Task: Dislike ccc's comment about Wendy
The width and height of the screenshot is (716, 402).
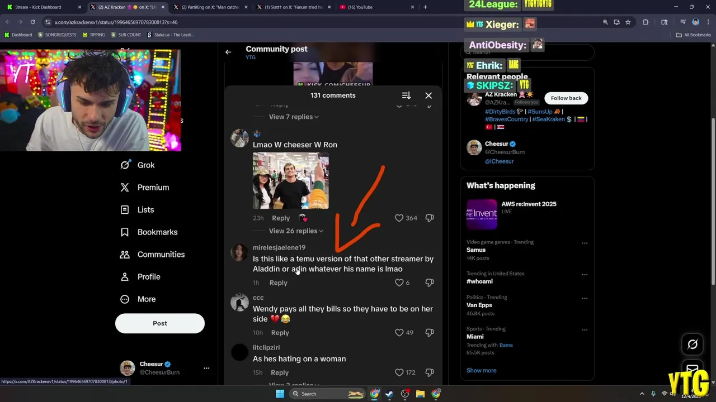Action: point(430,332)
